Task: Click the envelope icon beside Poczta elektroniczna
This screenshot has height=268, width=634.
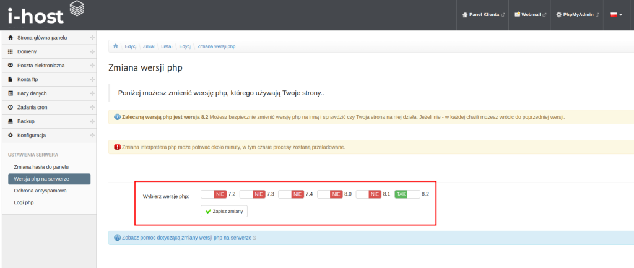Action: (x=11, y=66)
